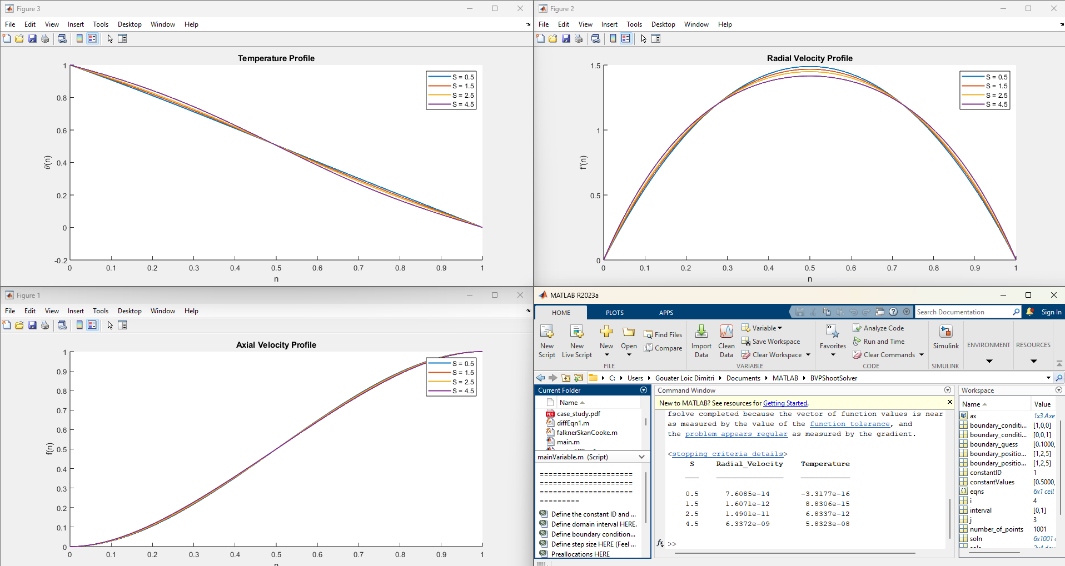This screenshot has width=1065, height=566.
Task: Click the stopping criteria details link
Action: tap(728, 454)
